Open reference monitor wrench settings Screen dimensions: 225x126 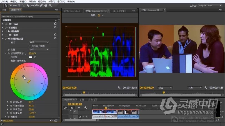tap(119, 88)
